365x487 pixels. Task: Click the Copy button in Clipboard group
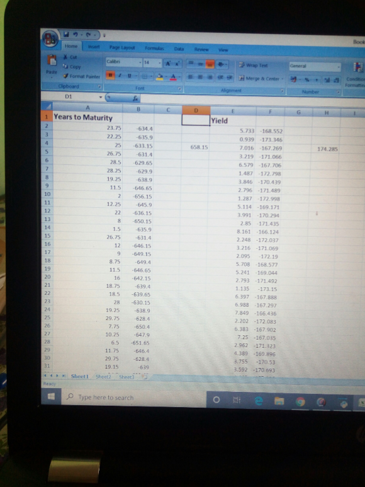(72, 66)
